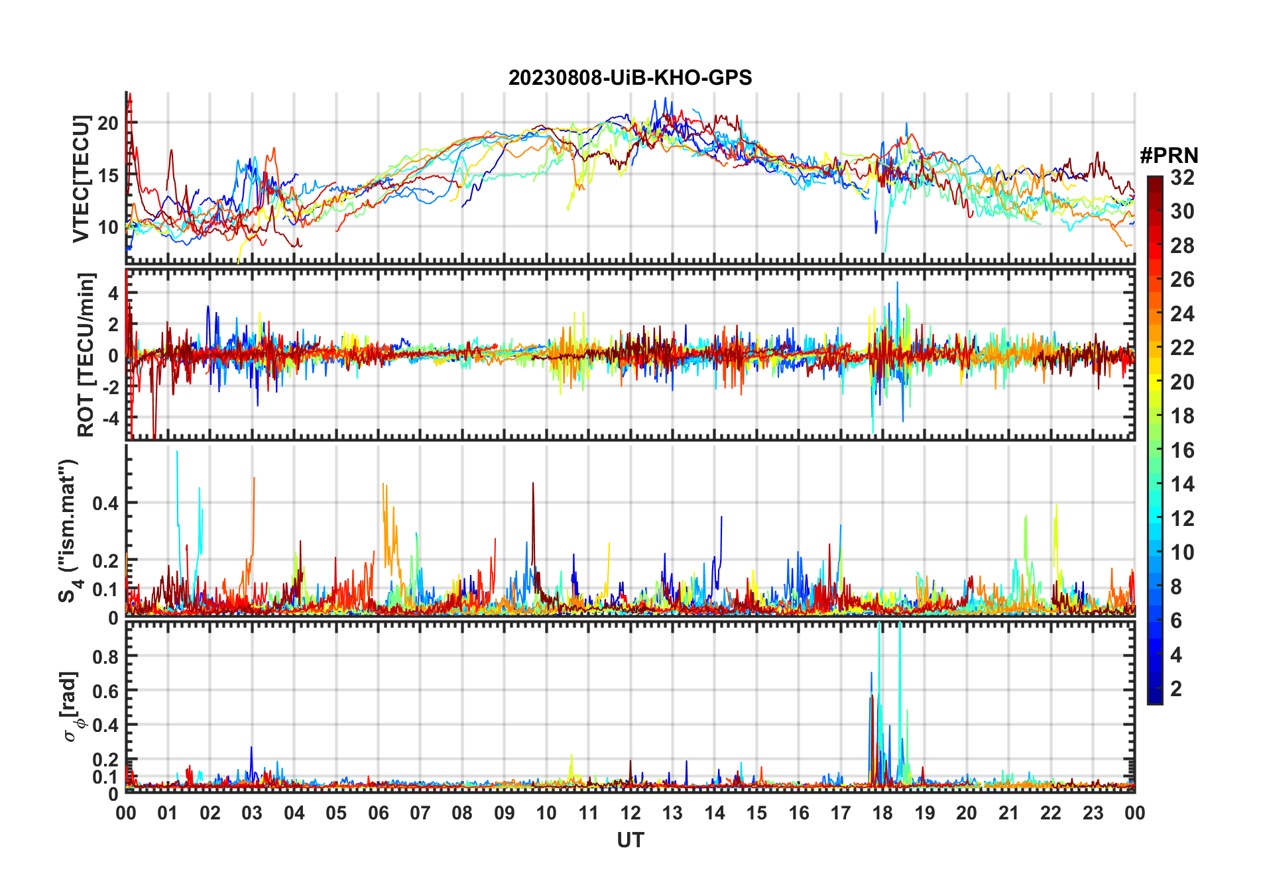Click the 12 hour tick on UT axis

630,813
